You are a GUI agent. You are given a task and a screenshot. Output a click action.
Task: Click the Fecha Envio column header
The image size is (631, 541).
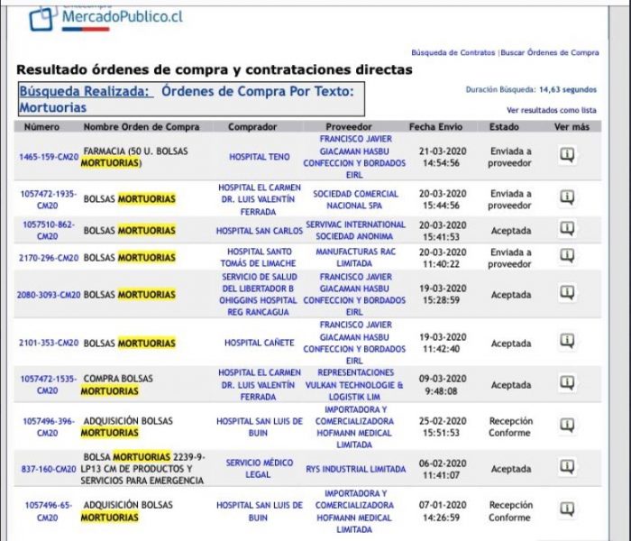pyautogui.click(x=435, y=127)
